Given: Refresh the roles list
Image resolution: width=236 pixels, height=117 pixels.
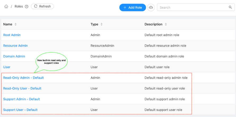Looking at the screenshot, I should tap(42, 6).
